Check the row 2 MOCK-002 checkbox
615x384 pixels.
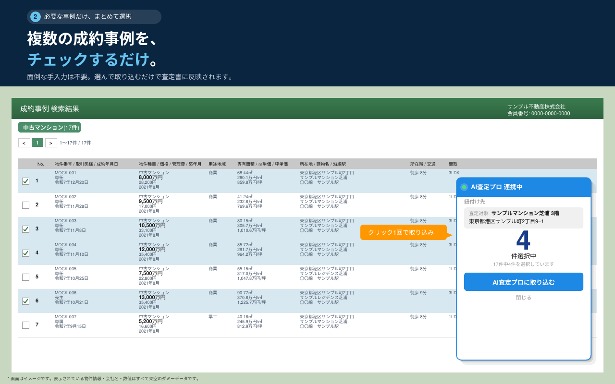click(25, 205)
